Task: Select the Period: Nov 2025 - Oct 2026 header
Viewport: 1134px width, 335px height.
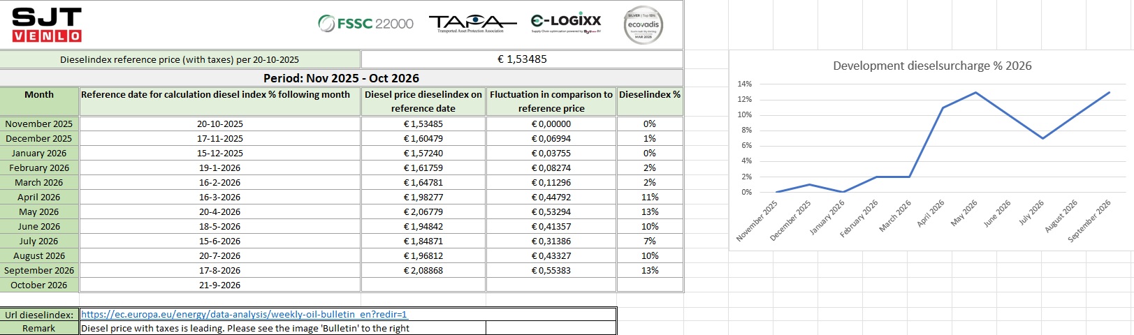Action: (342, 78)
